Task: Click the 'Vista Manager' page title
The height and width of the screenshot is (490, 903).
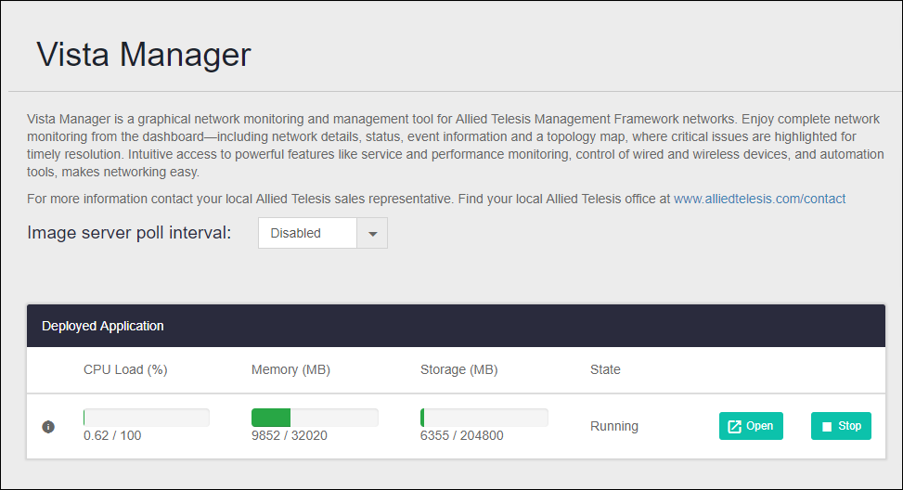Action: [144, 55]
